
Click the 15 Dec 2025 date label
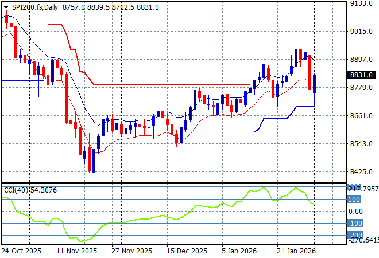(187, 251)
